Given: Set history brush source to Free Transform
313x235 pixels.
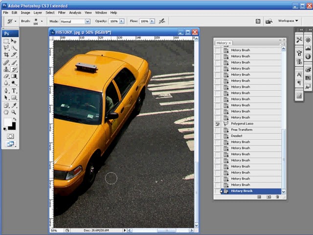Looking at the screenshot, I should (x=217, y=130).
